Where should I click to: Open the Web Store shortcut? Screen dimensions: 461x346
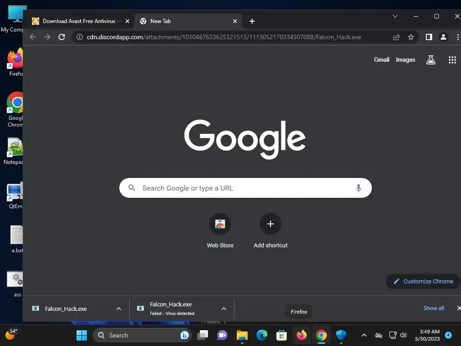click(x=220, y=232)
